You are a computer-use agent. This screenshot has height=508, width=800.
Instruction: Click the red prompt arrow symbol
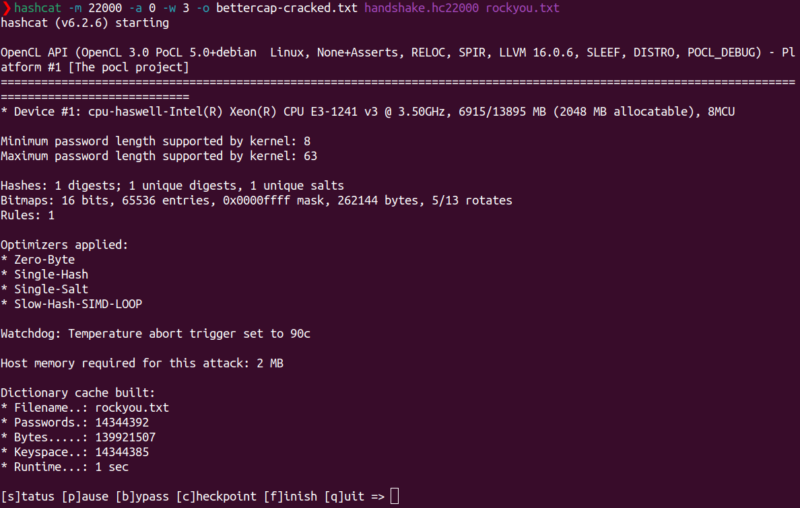click(x=6, y=9)
